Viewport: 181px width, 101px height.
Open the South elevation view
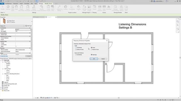coord(8,79)
